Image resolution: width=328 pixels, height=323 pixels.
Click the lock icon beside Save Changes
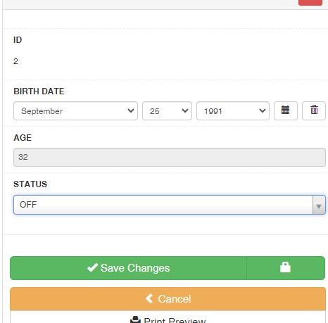(x=285, y=267)
